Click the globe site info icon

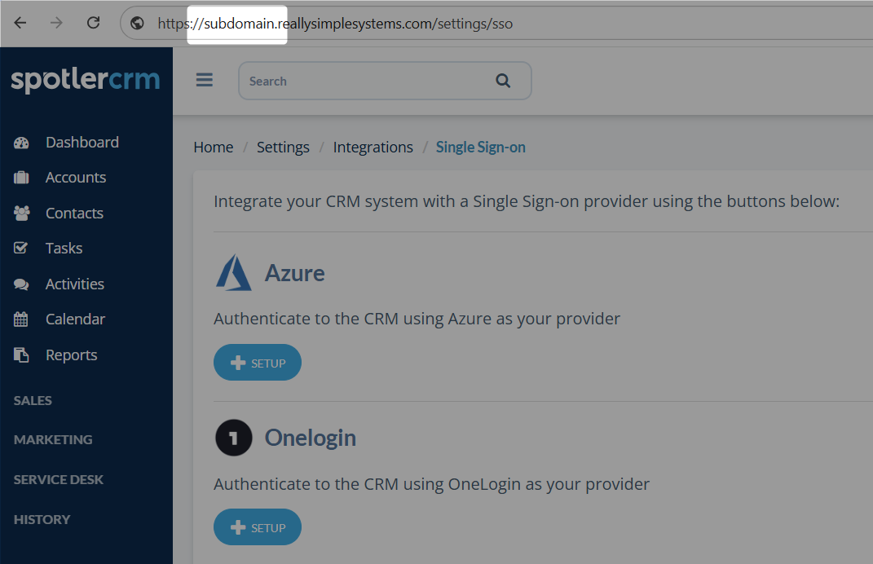coord(137,23)
